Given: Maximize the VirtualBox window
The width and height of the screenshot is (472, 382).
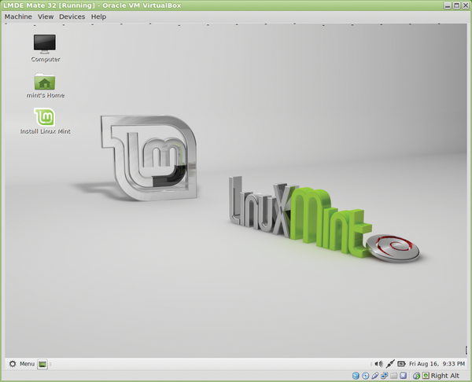Looking at the screenshot, I should point(456,6).
